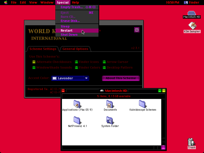
Task: Open the Kaleidoscope Schemes folder icon
Action: (142, 104)
